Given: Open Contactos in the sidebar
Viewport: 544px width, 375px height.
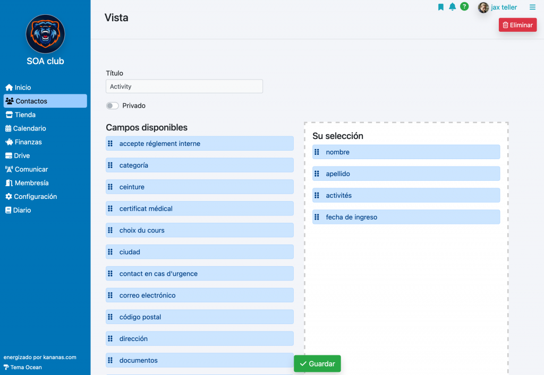Looking at the screenshot, I should pyautogui.click(x=45, y=101).
